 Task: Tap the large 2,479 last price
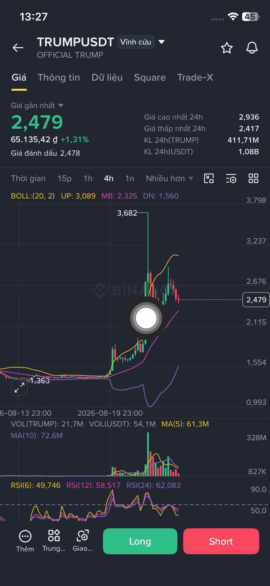pos(37,122)
